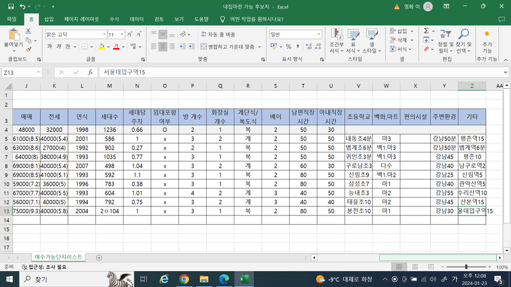Activate the Format Painter brush
Screen dimensions: 511x287
point(28,49)
